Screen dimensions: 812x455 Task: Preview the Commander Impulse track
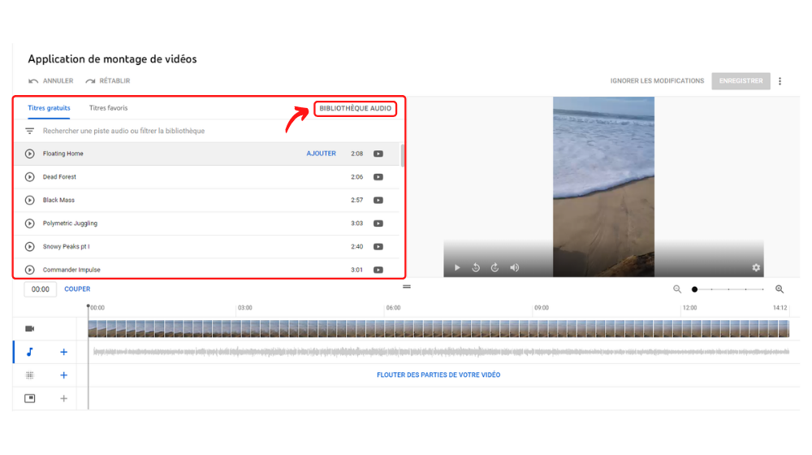(29, 270)
